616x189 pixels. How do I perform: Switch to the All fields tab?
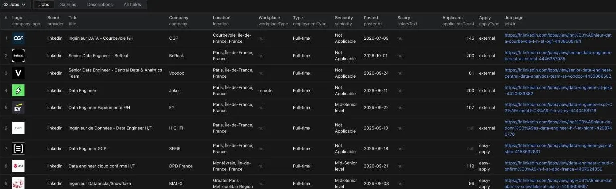click(x=132, y=5)
